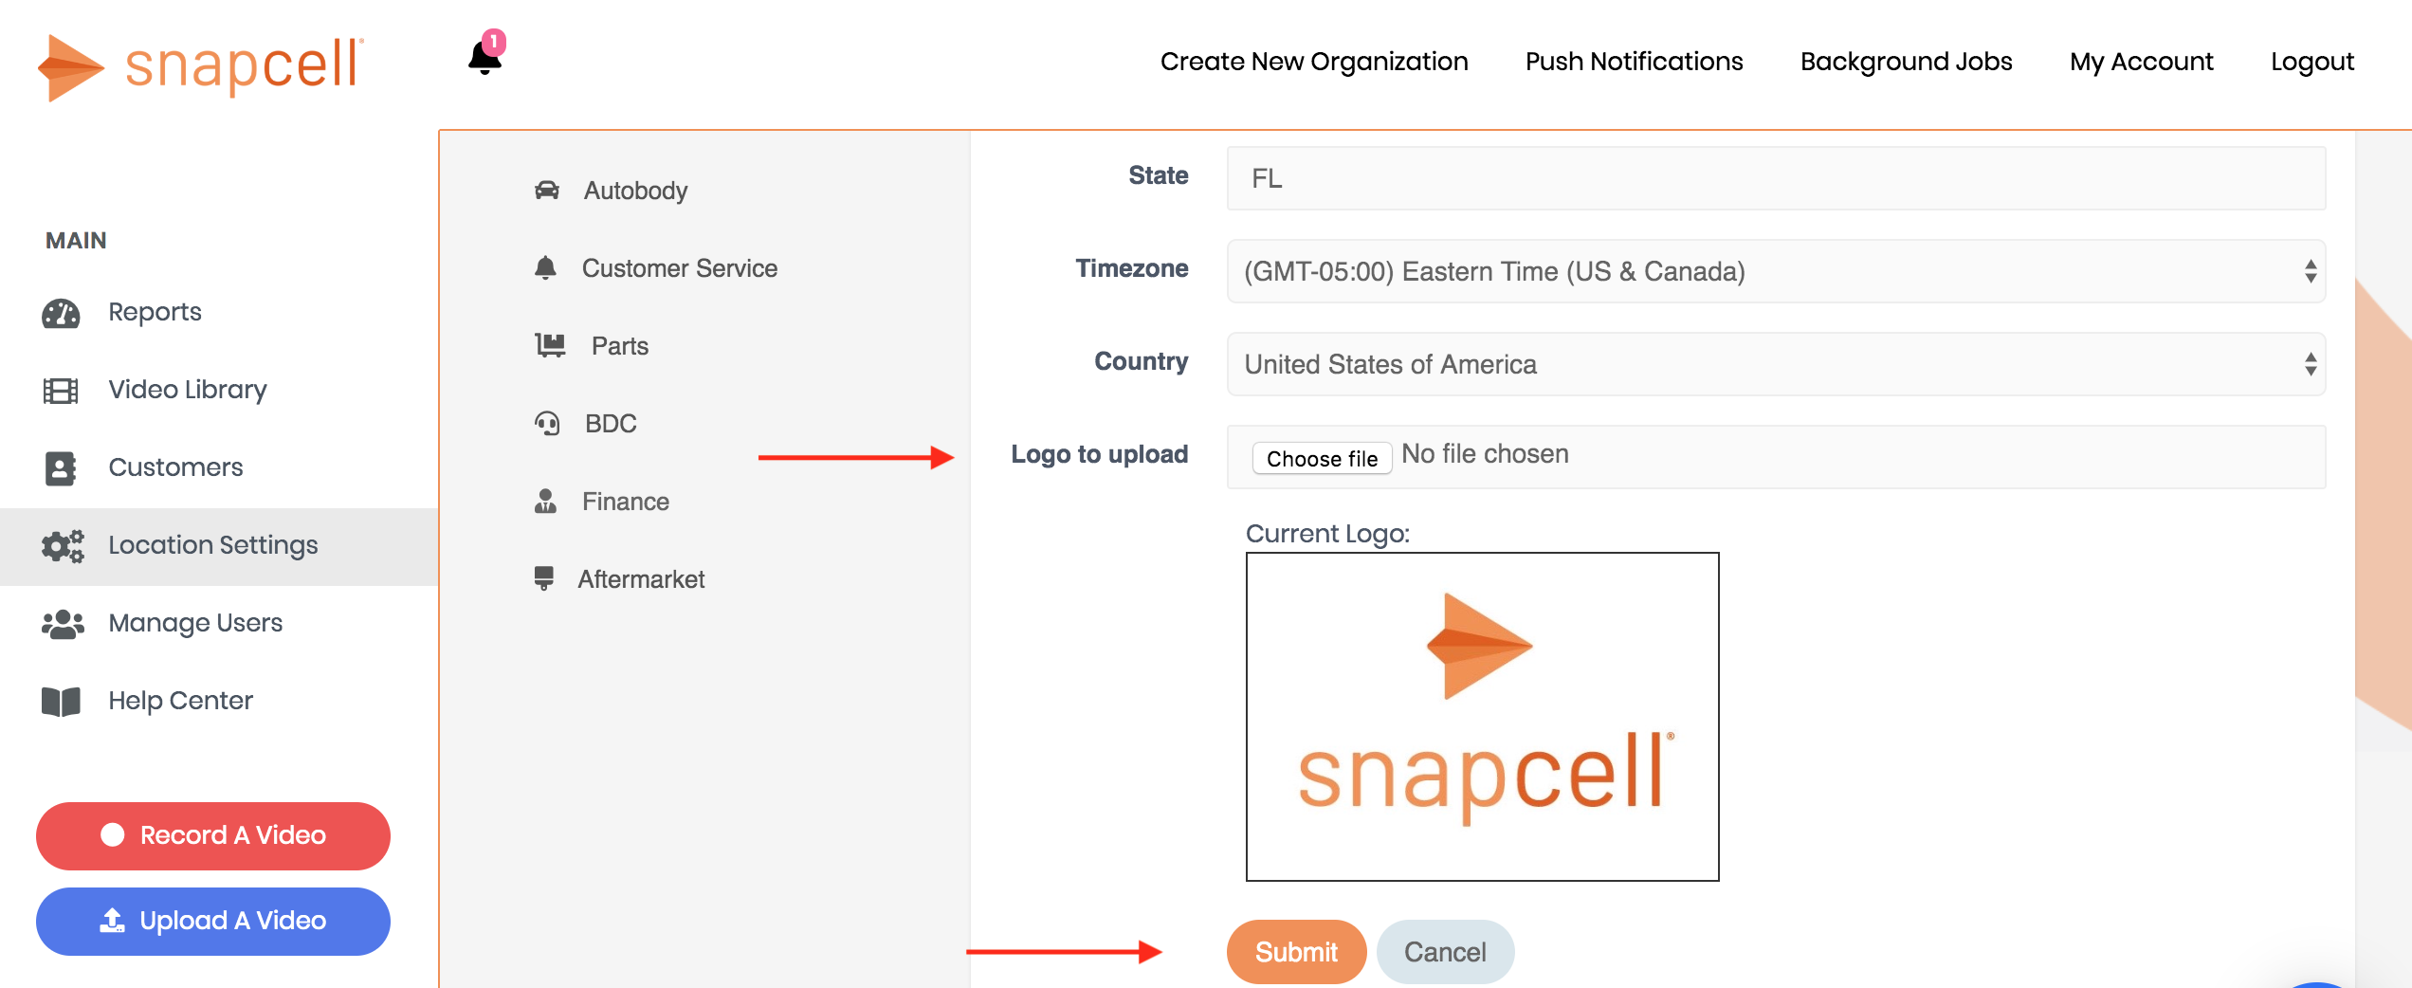Open the Country selection dropdown
Screen dimensions: 2412x988
1774,363
